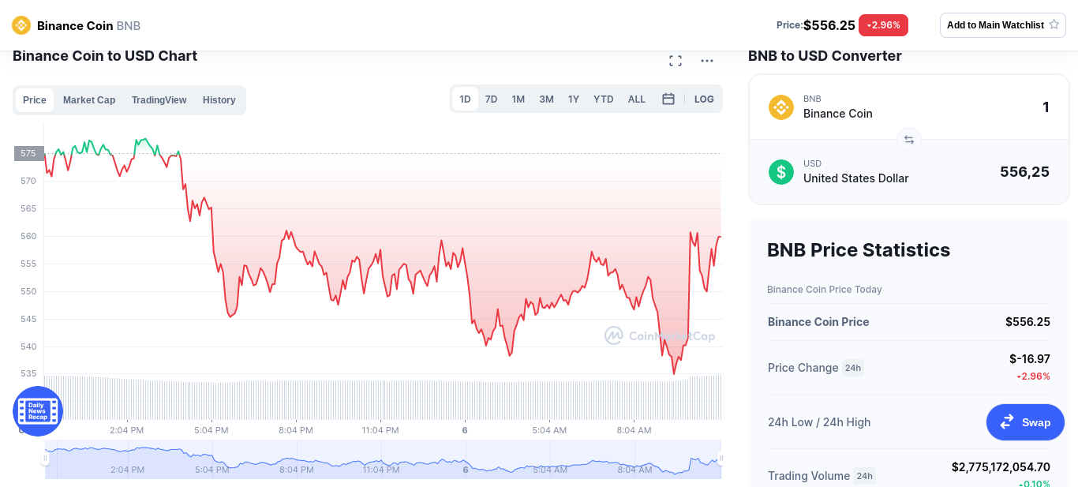Select the 7D time range

click(491, 99)
